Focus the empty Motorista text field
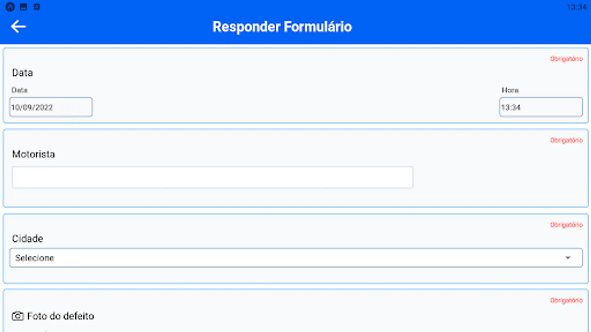The image size is (591, 332). (x=212, y=177)
